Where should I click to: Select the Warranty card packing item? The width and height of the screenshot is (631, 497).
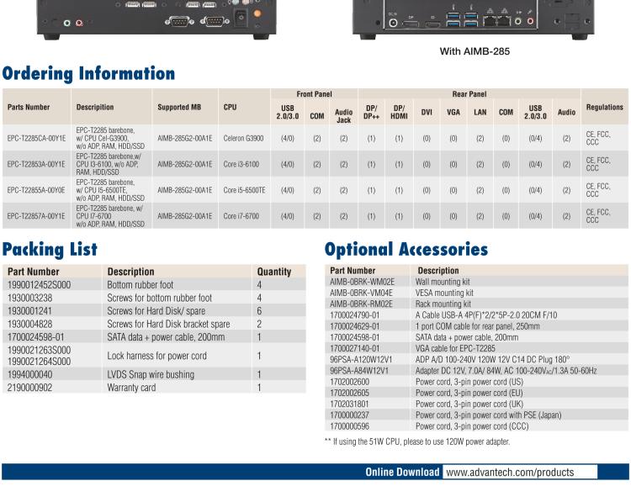click(130, 388)
